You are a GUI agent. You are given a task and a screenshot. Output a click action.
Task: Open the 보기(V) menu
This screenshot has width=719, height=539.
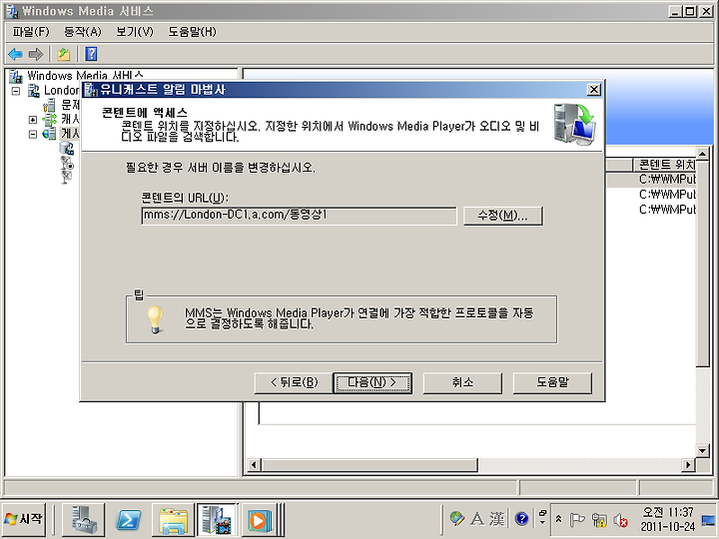(135, 32)
